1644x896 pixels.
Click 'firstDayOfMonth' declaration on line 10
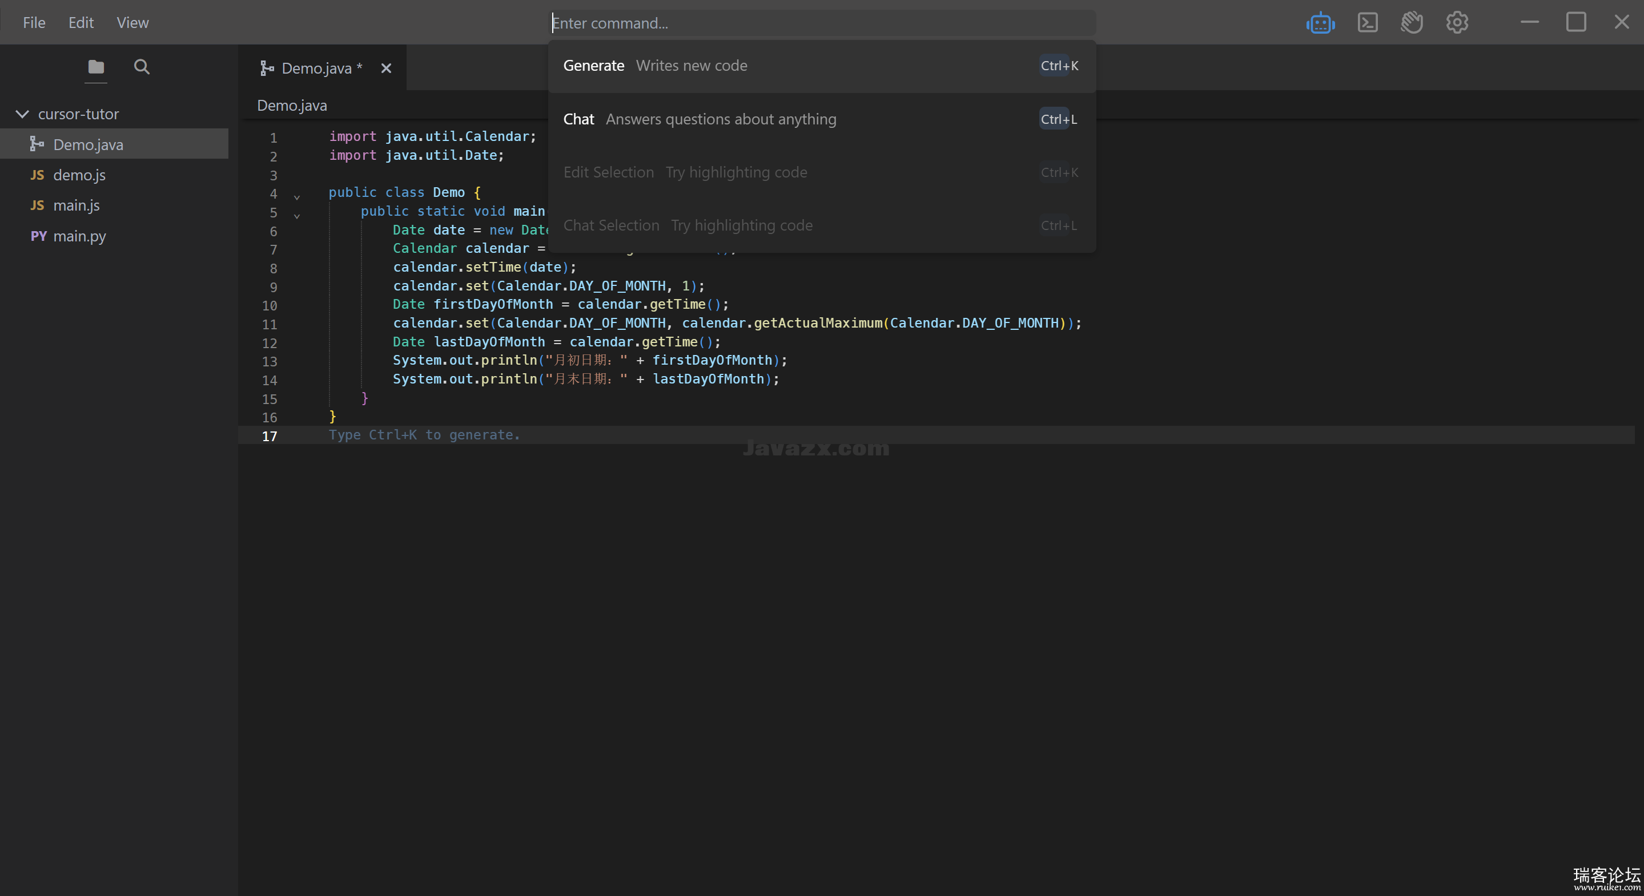tap(493, 304)
